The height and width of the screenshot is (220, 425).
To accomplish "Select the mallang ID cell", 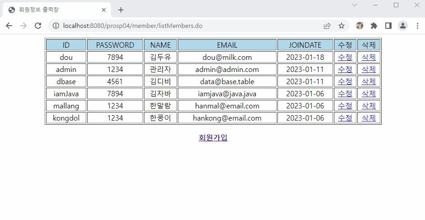I will [x=66, y=106].
